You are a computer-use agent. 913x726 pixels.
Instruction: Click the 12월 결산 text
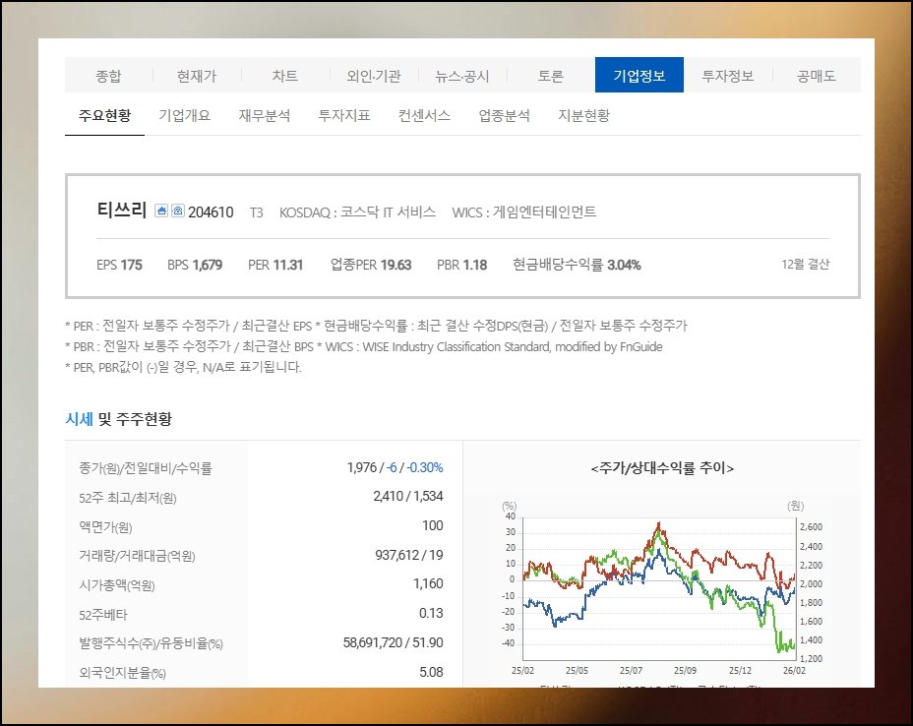[x=806, y=265]
